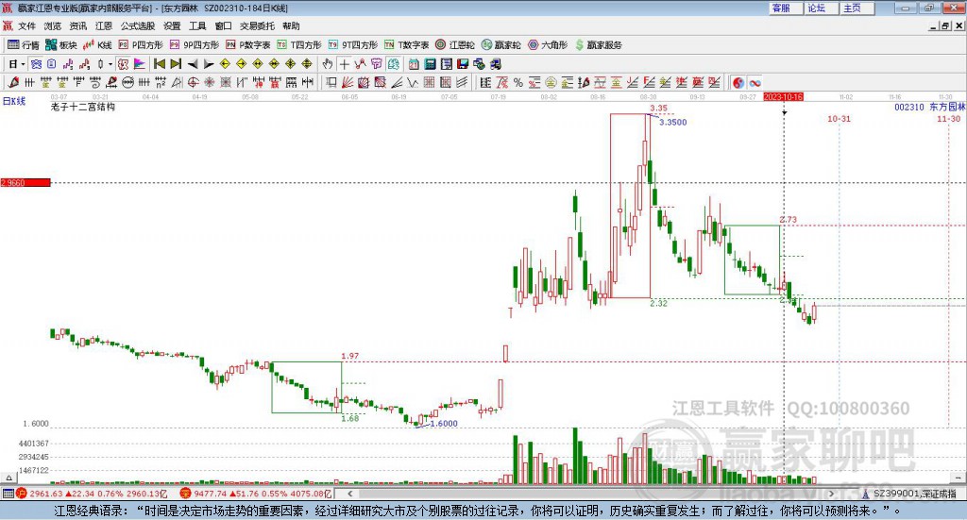967x520 pixels.
Task: Open the 江恩轮 Gann wheel
Action: point(455,45)
